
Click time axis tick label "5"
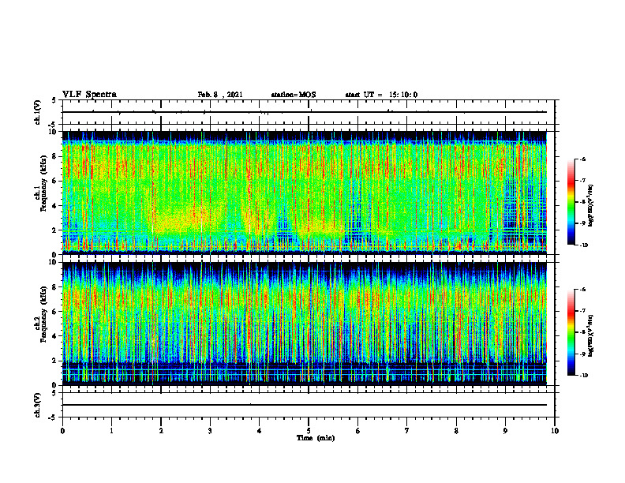click(309, 431)
